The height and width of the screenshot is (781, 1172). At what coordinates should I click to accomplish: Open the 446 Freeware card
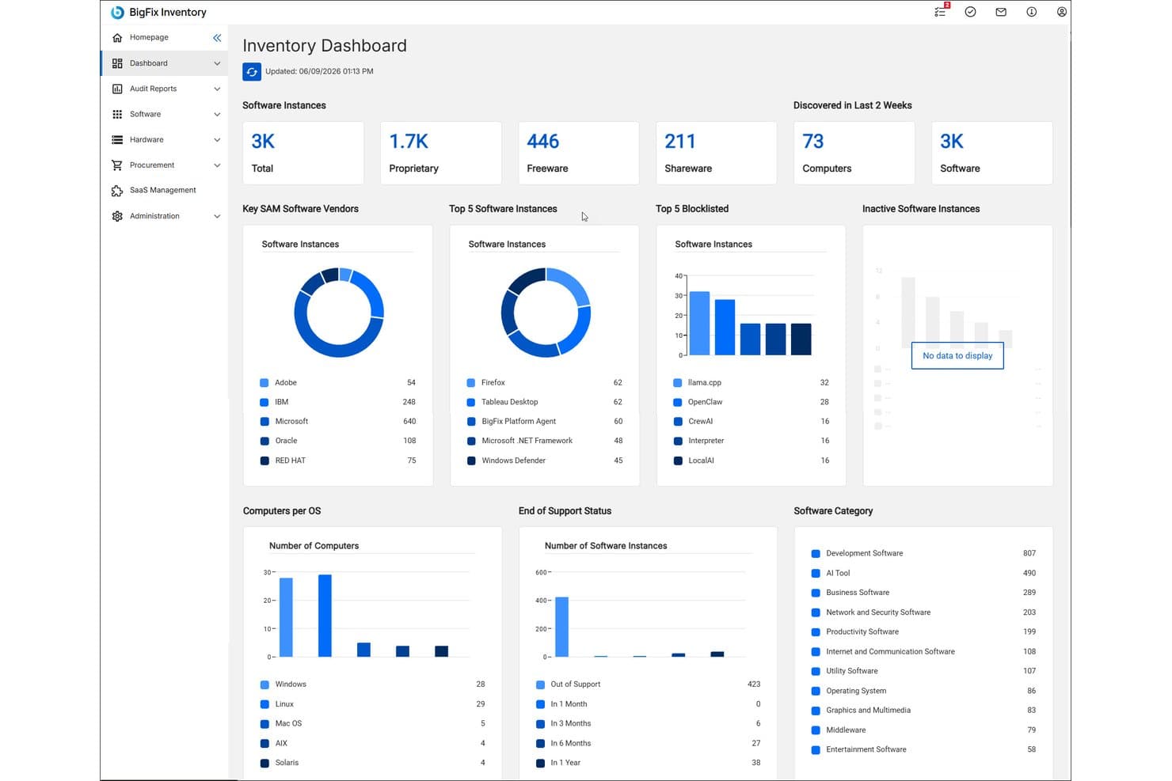(579, 153)
